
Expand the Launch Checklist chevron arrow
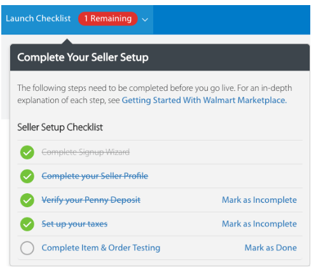[145, 20]
